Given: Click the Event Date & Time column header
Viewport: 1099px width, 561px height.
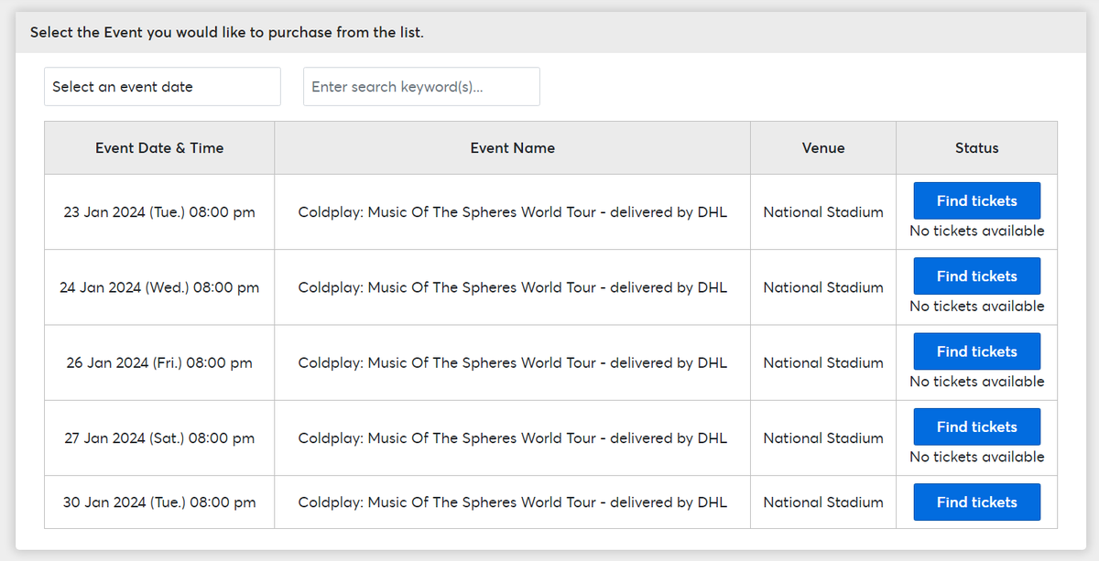Looking at the screenshot, I should (159, 147).
